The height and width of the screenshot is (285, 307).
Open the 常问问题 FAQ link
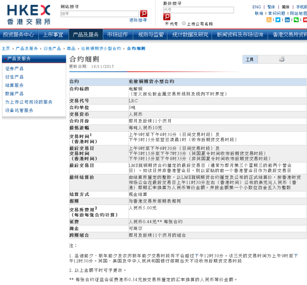[x=276, y=13]
